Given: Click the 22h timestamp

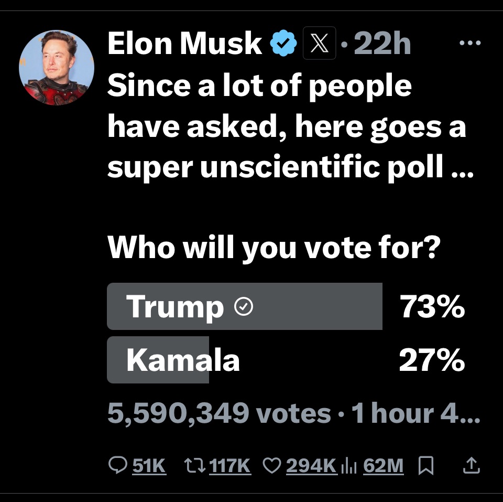Looking at the screenshot, I should pos(382,44).
